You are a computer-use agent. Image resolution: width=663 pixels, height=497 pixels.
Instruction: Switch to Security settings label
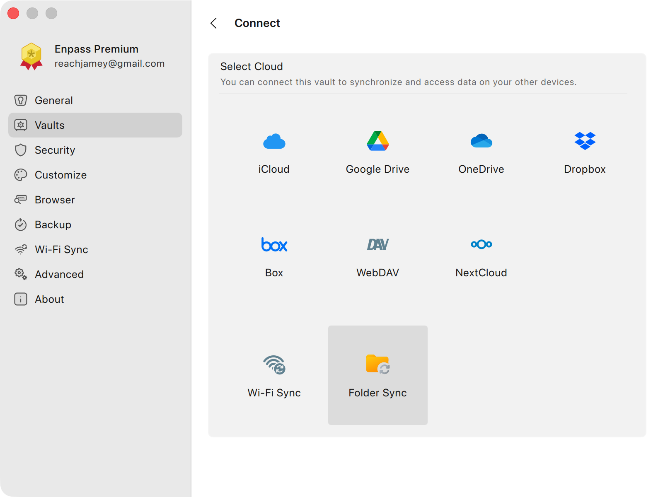pyautogui.click(x=55, y=150)
